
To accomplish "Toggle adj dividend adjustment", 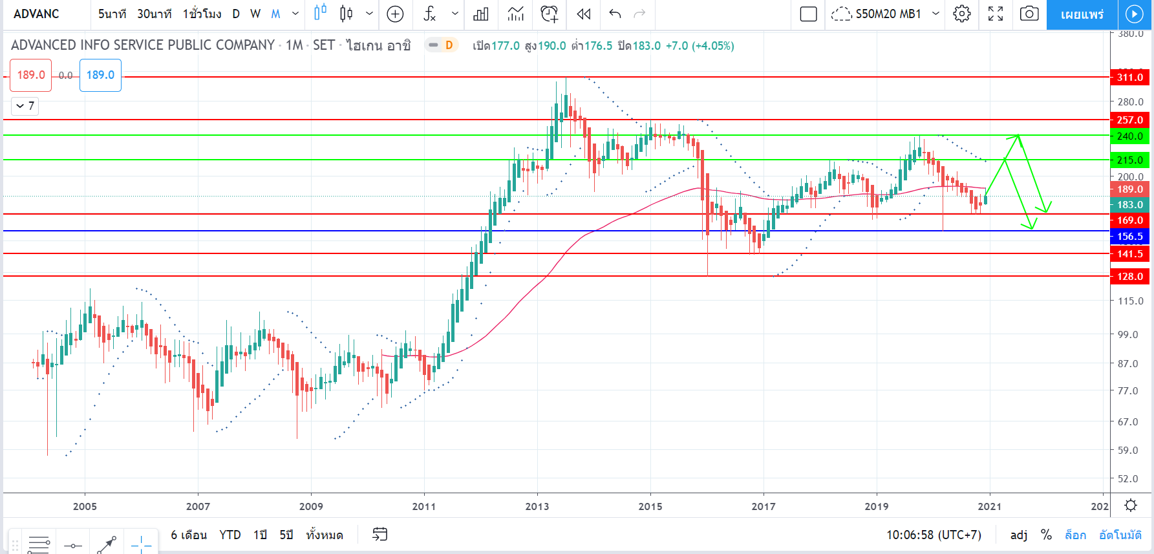I will (x=1019, y=535).
